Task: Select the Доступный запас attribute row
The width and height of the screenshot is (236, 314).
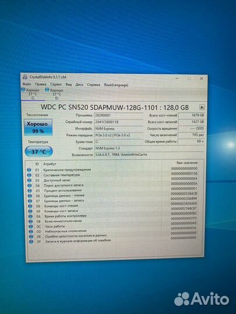Action: 112,180
